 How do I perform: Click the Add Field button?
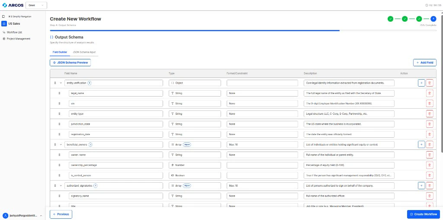click(x=425, y=62)
